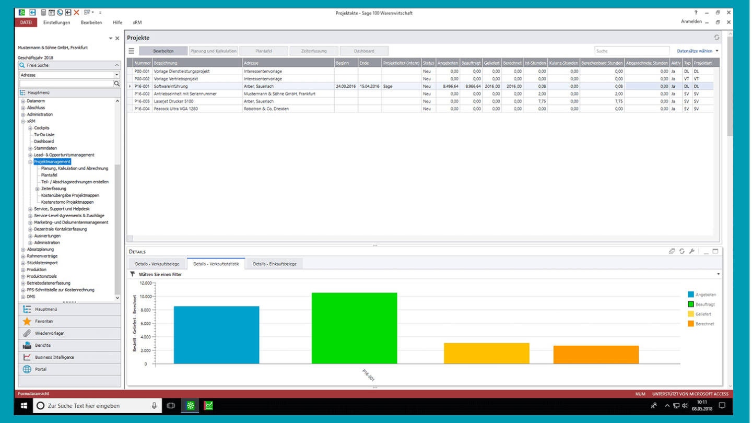Refresh the Projekte list via the refresh icon
752x423 pixels.
pyautogui.click(x=716, y=37)
